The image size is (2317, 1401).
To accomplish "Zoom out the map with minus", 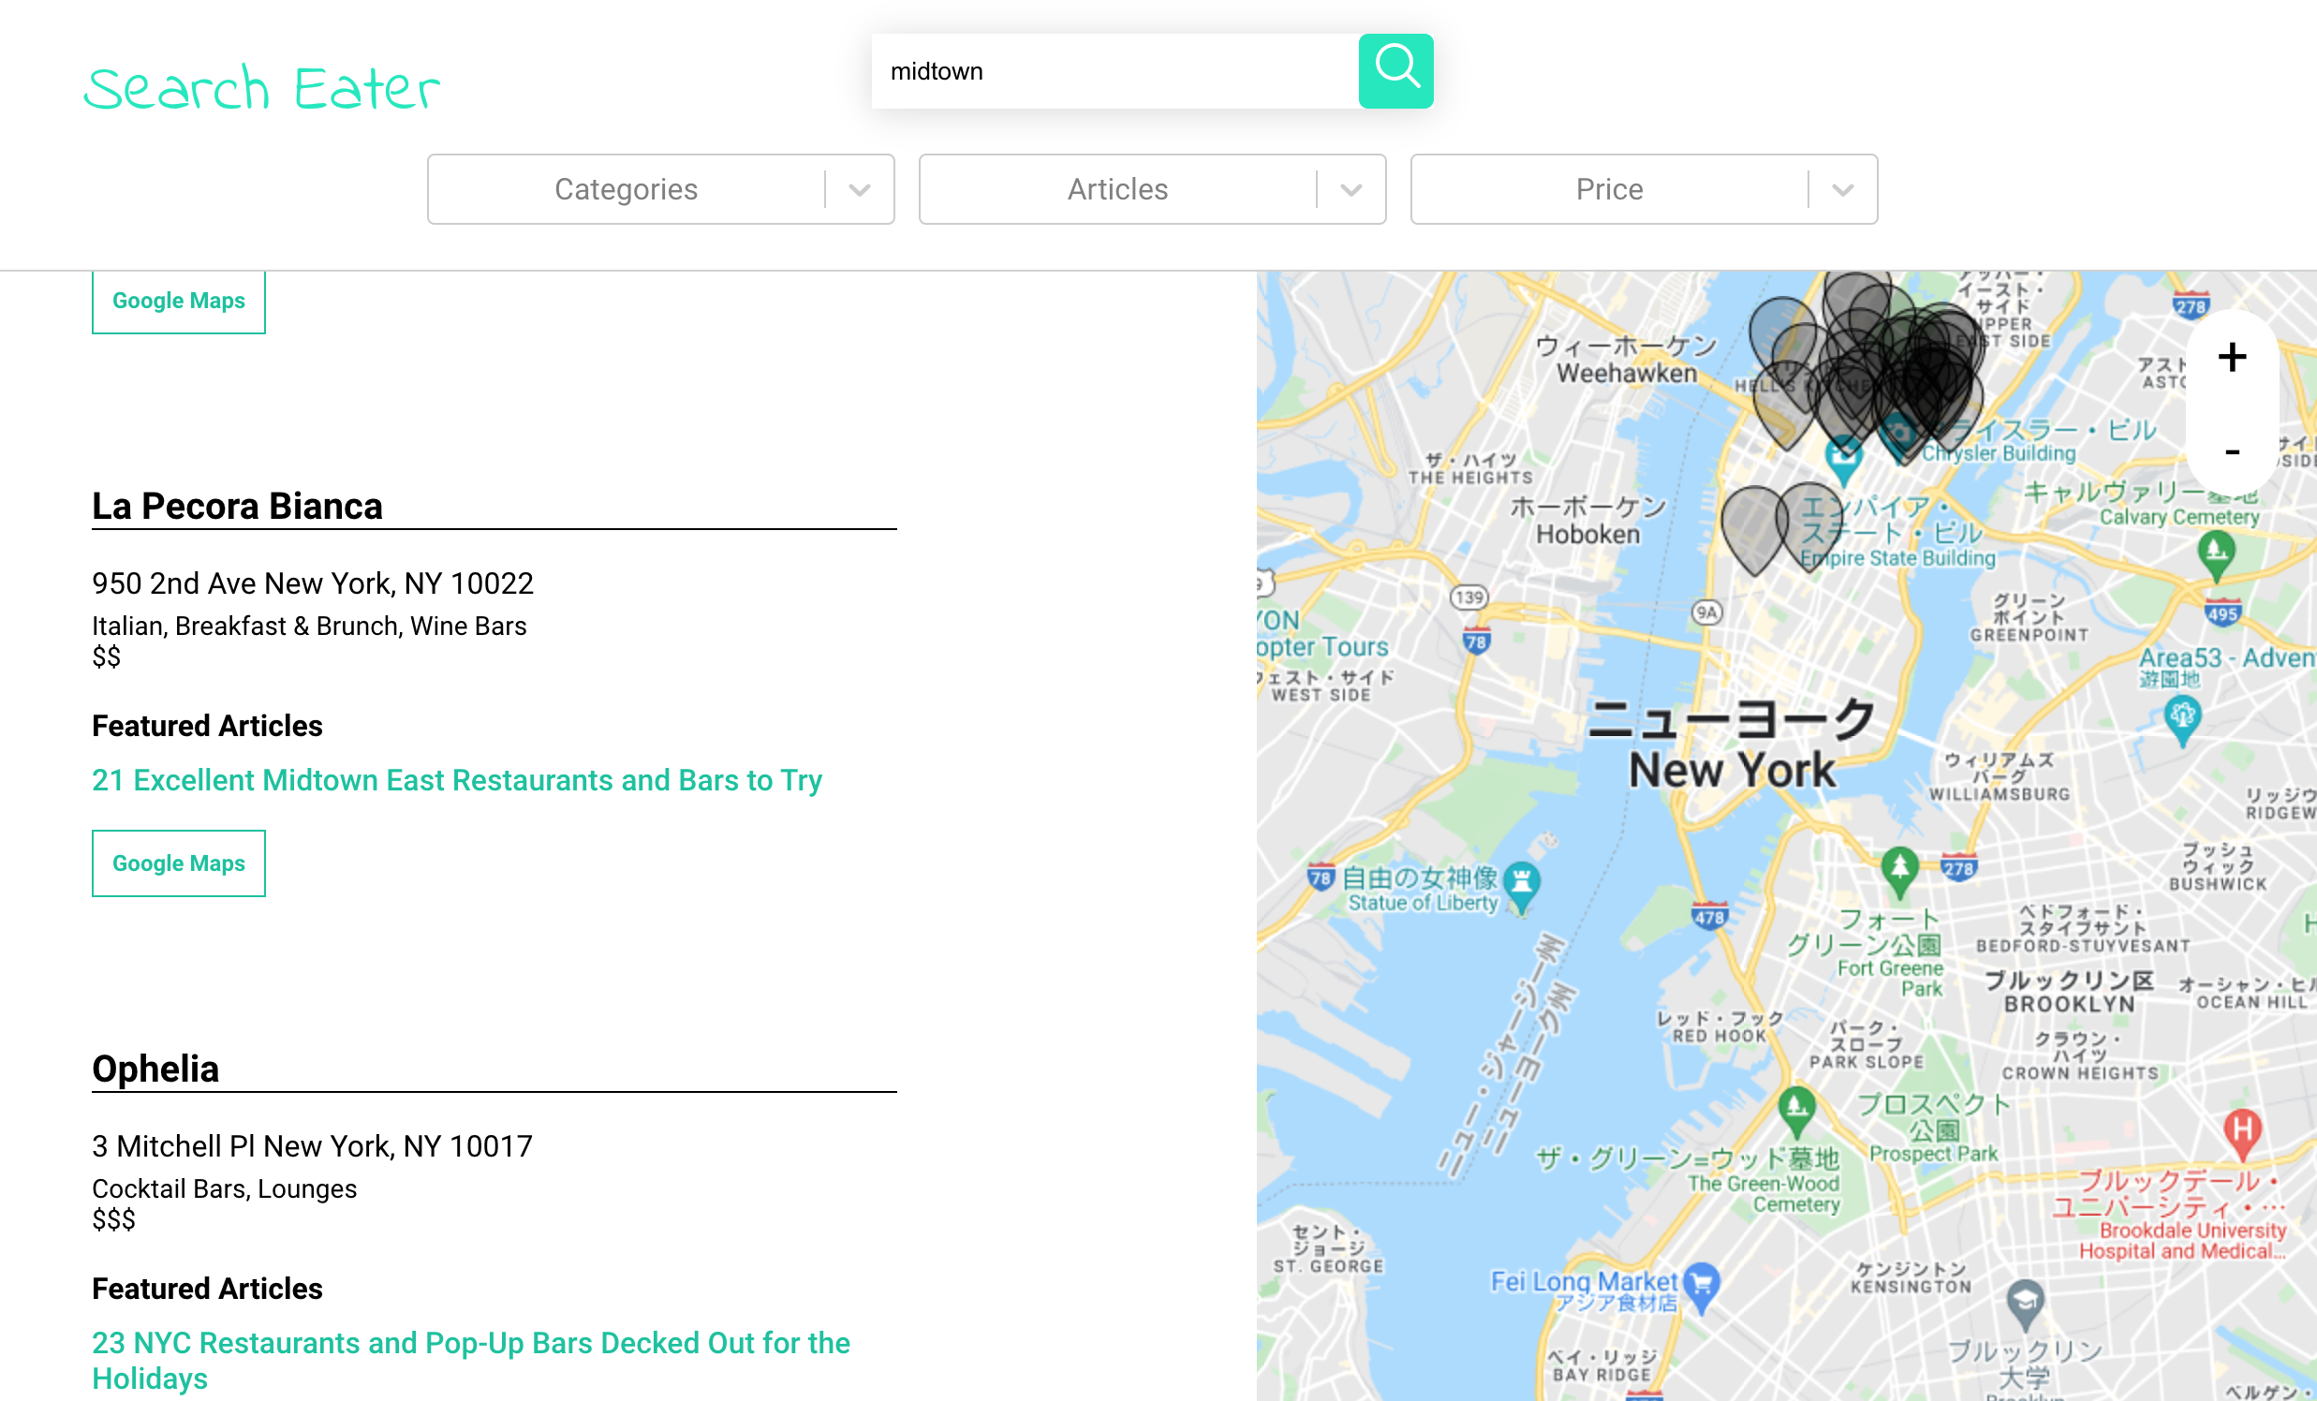I will [2232, 452].
